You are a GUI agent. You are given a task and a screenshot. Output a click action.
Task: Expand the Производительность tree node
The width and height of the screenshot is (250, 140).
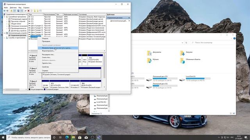(x=7, y=28)
